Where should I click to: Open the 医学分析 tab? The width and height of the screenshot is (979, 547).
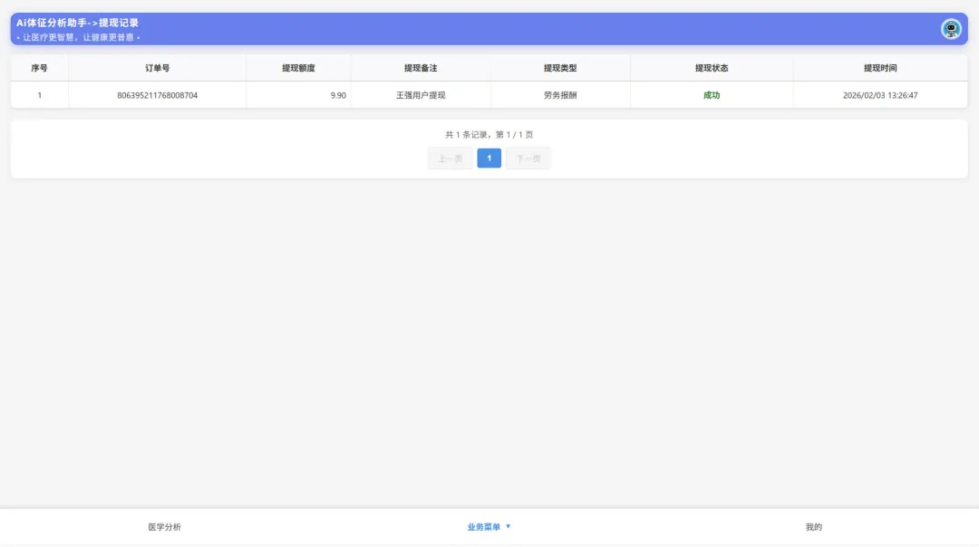164,527
